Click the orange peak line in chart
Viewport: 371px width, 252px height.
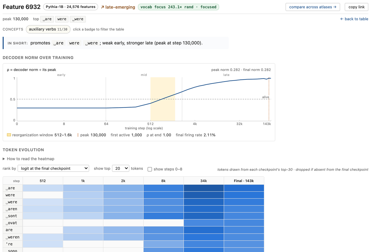pyautogui.click(x=269, y=99)
